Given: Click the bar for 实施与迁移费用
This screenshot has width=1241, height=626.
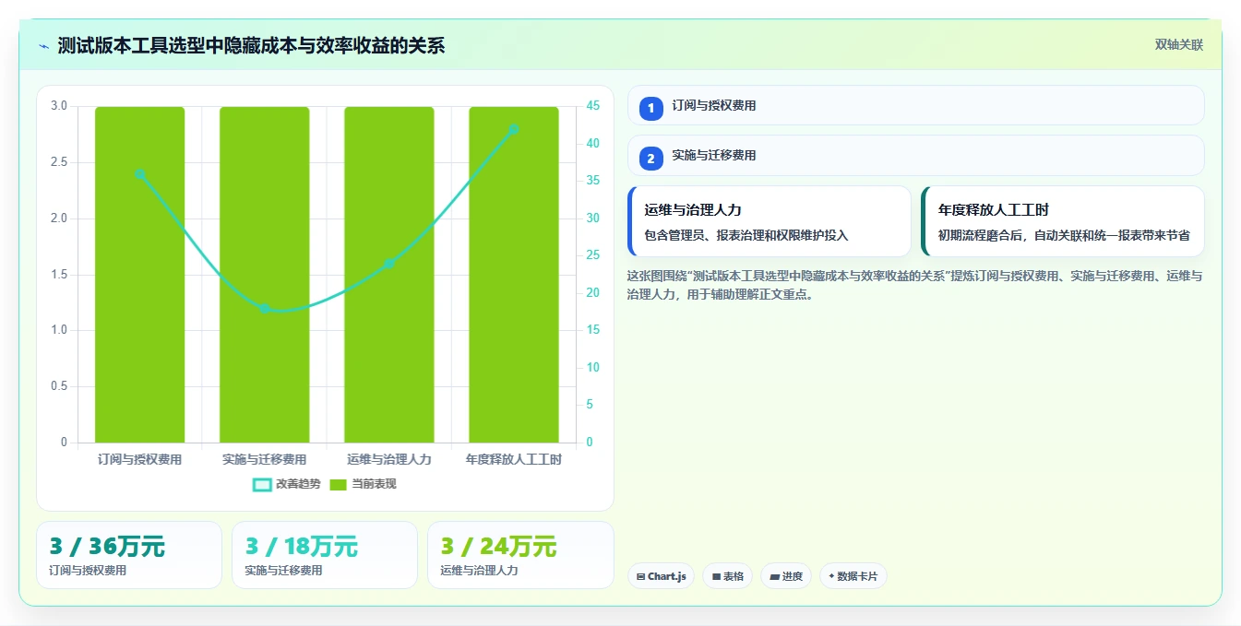Looking at the screenshot, I should (265, 275).
